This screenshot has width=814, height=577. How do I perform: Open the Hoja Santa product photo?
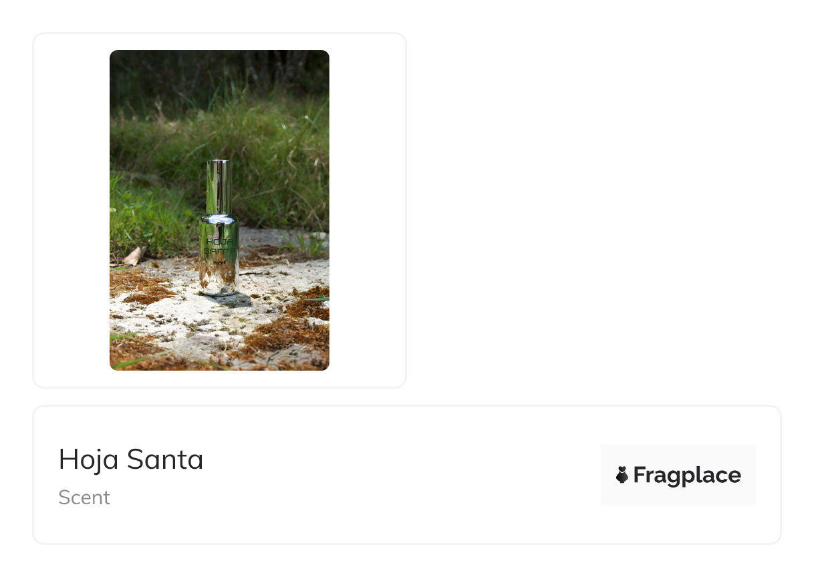pos(219,210)
